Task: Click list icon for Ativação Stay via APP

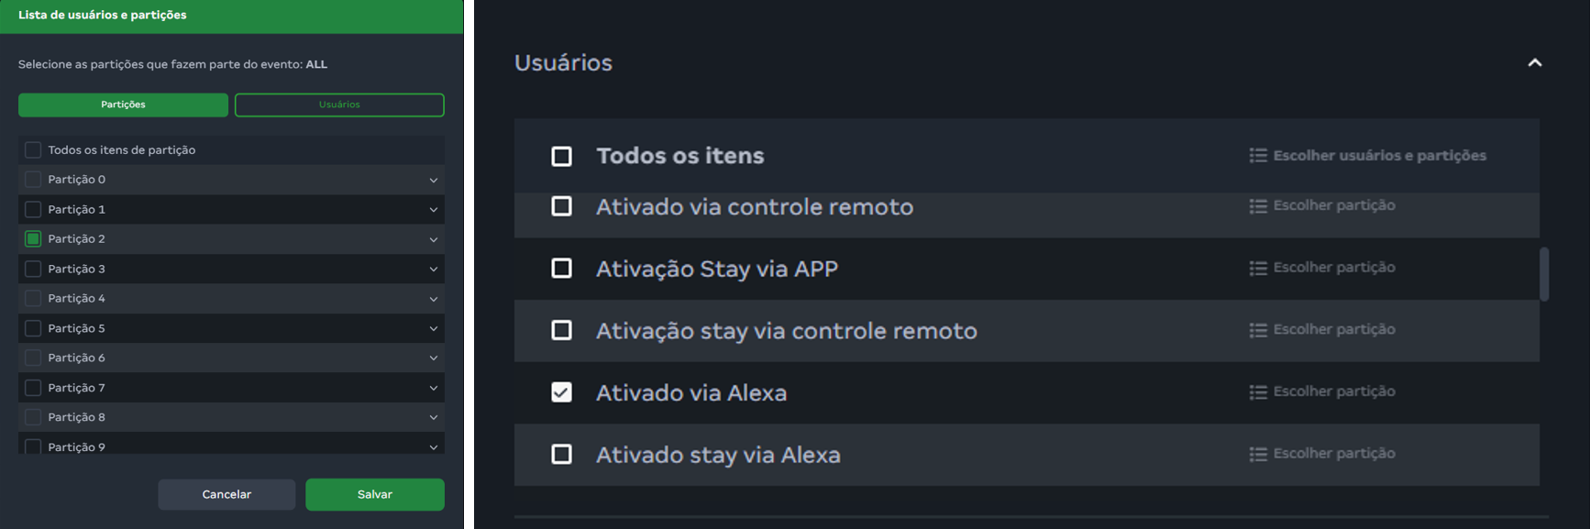Action: 1257,268
